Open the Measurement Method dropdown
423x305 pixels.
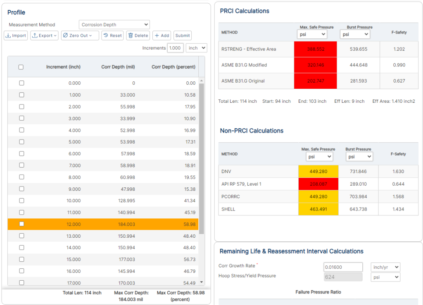click(x=114, y=24)
